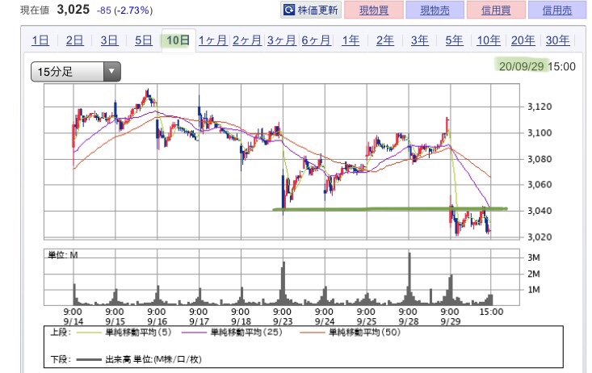Open the 信用買 margin buy link
This screenshot has height=373, width=592.
click(x=496, y=10)
